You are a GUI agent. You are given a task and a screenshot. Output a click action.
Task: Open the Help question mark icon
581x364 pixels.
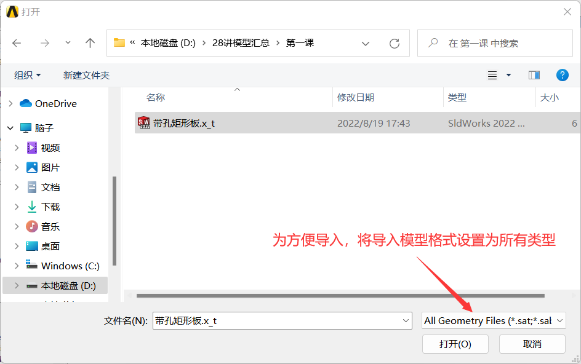point(562,75)
